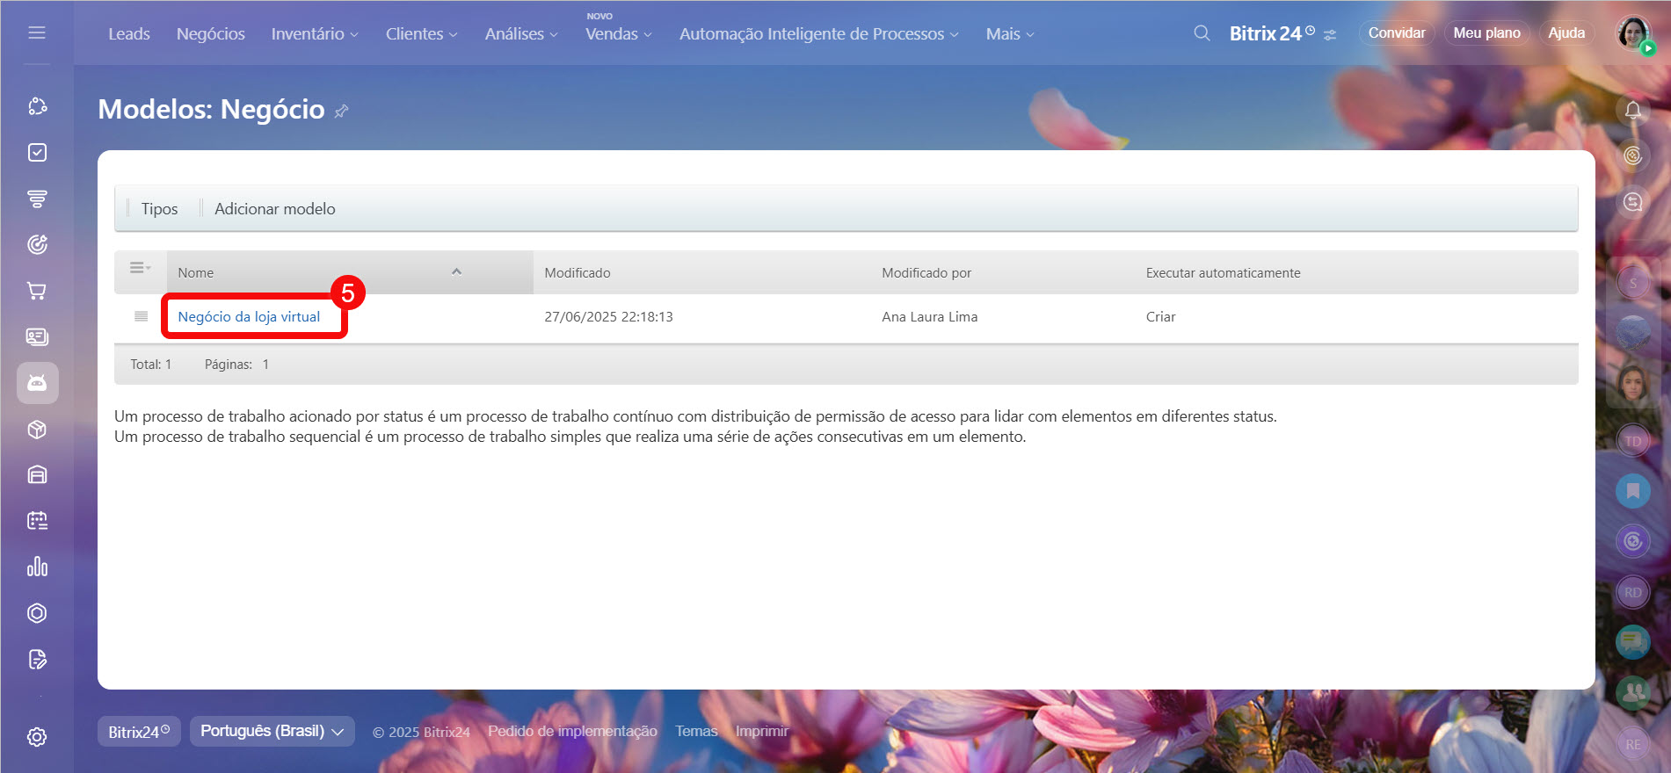
Task: Expand Automação Inteligente de Processos menu
Action: pyautogui.click(x=819, y=33)
